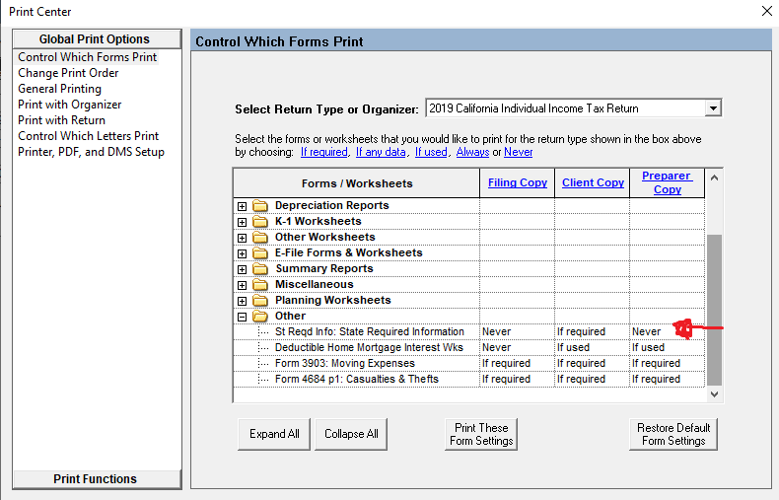
Task: Expand the Planning Worksheets node
Action: pos(243,300)
